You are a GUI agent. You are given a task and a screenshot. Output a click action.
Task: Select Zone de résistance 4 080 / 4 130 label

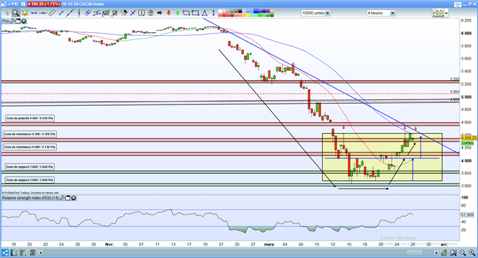(x=30, y=147)
